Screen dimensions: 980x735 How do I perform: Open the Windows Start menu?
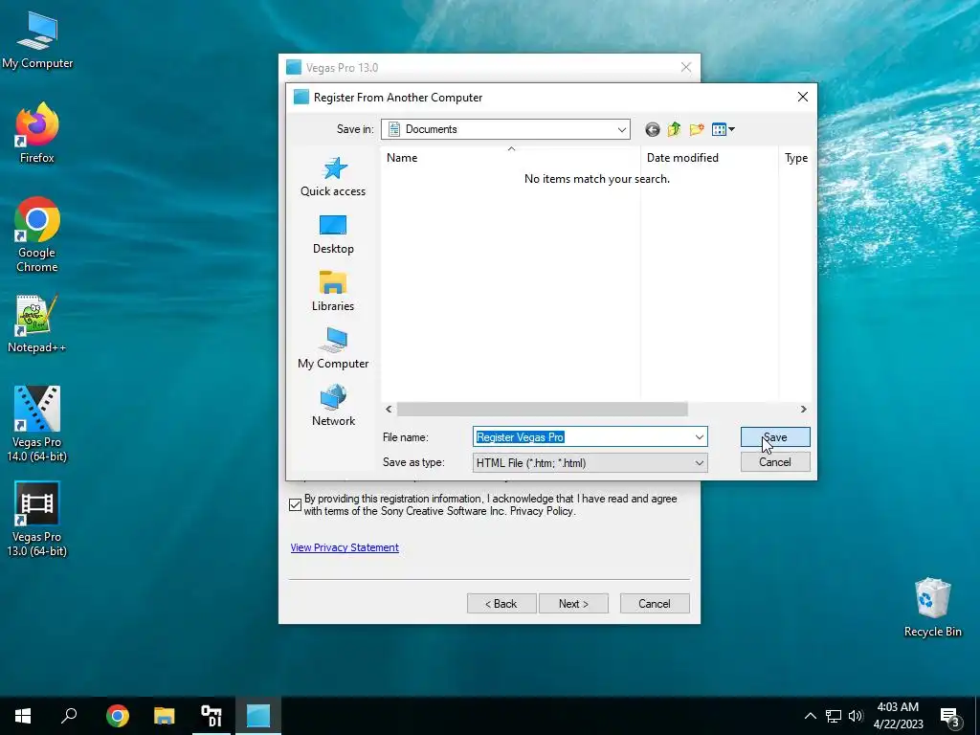click(x=23, y=716)
